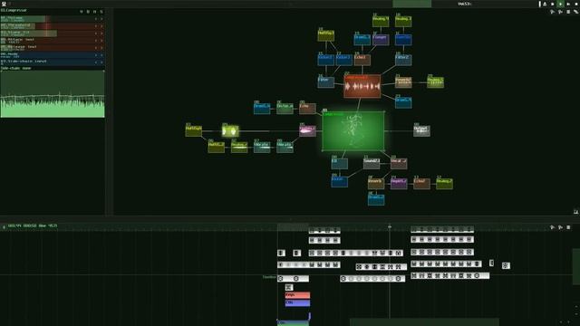
Task: Click the square stop icon in top transport
Action: pos(576,4)
